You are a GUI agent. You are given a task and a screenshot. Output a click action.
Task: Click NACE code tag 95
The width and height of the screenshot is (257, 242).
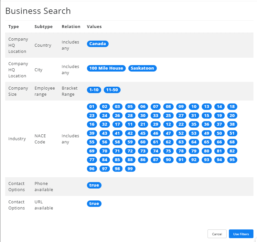[231, 160]
